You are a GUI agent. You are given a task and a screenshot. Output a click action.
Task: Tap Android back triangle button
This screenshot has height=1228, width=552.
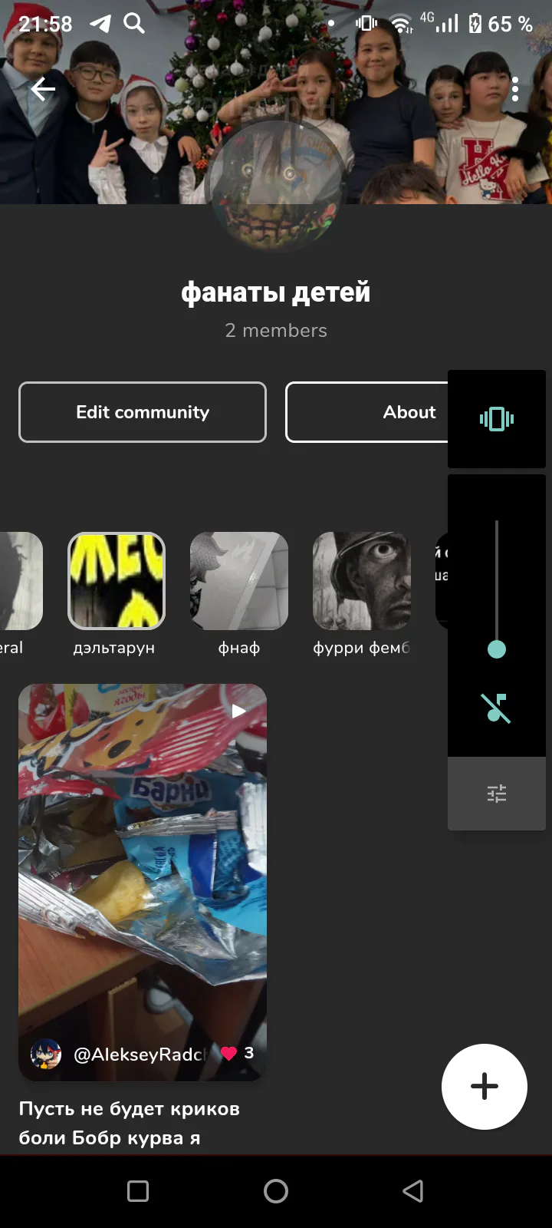(413, 1191)
